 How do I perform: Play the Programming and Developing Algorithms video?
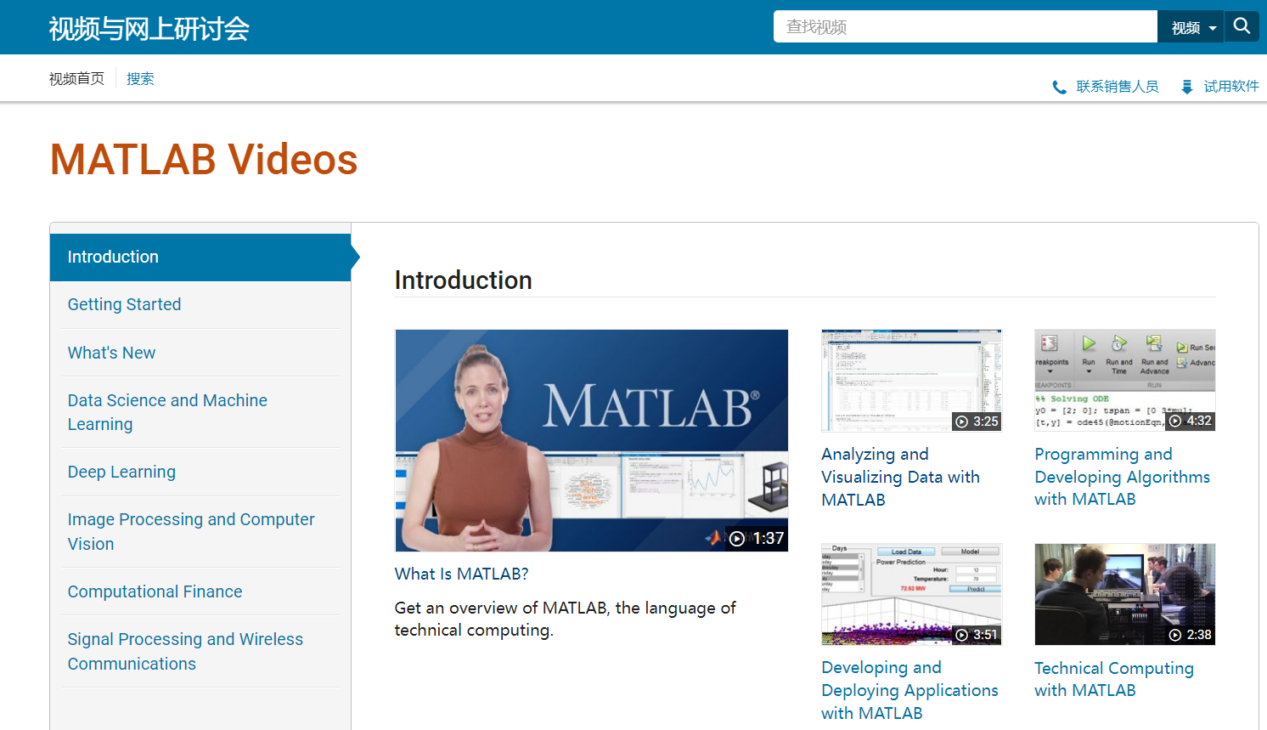pyautogui.click(x=1124, y=380)
